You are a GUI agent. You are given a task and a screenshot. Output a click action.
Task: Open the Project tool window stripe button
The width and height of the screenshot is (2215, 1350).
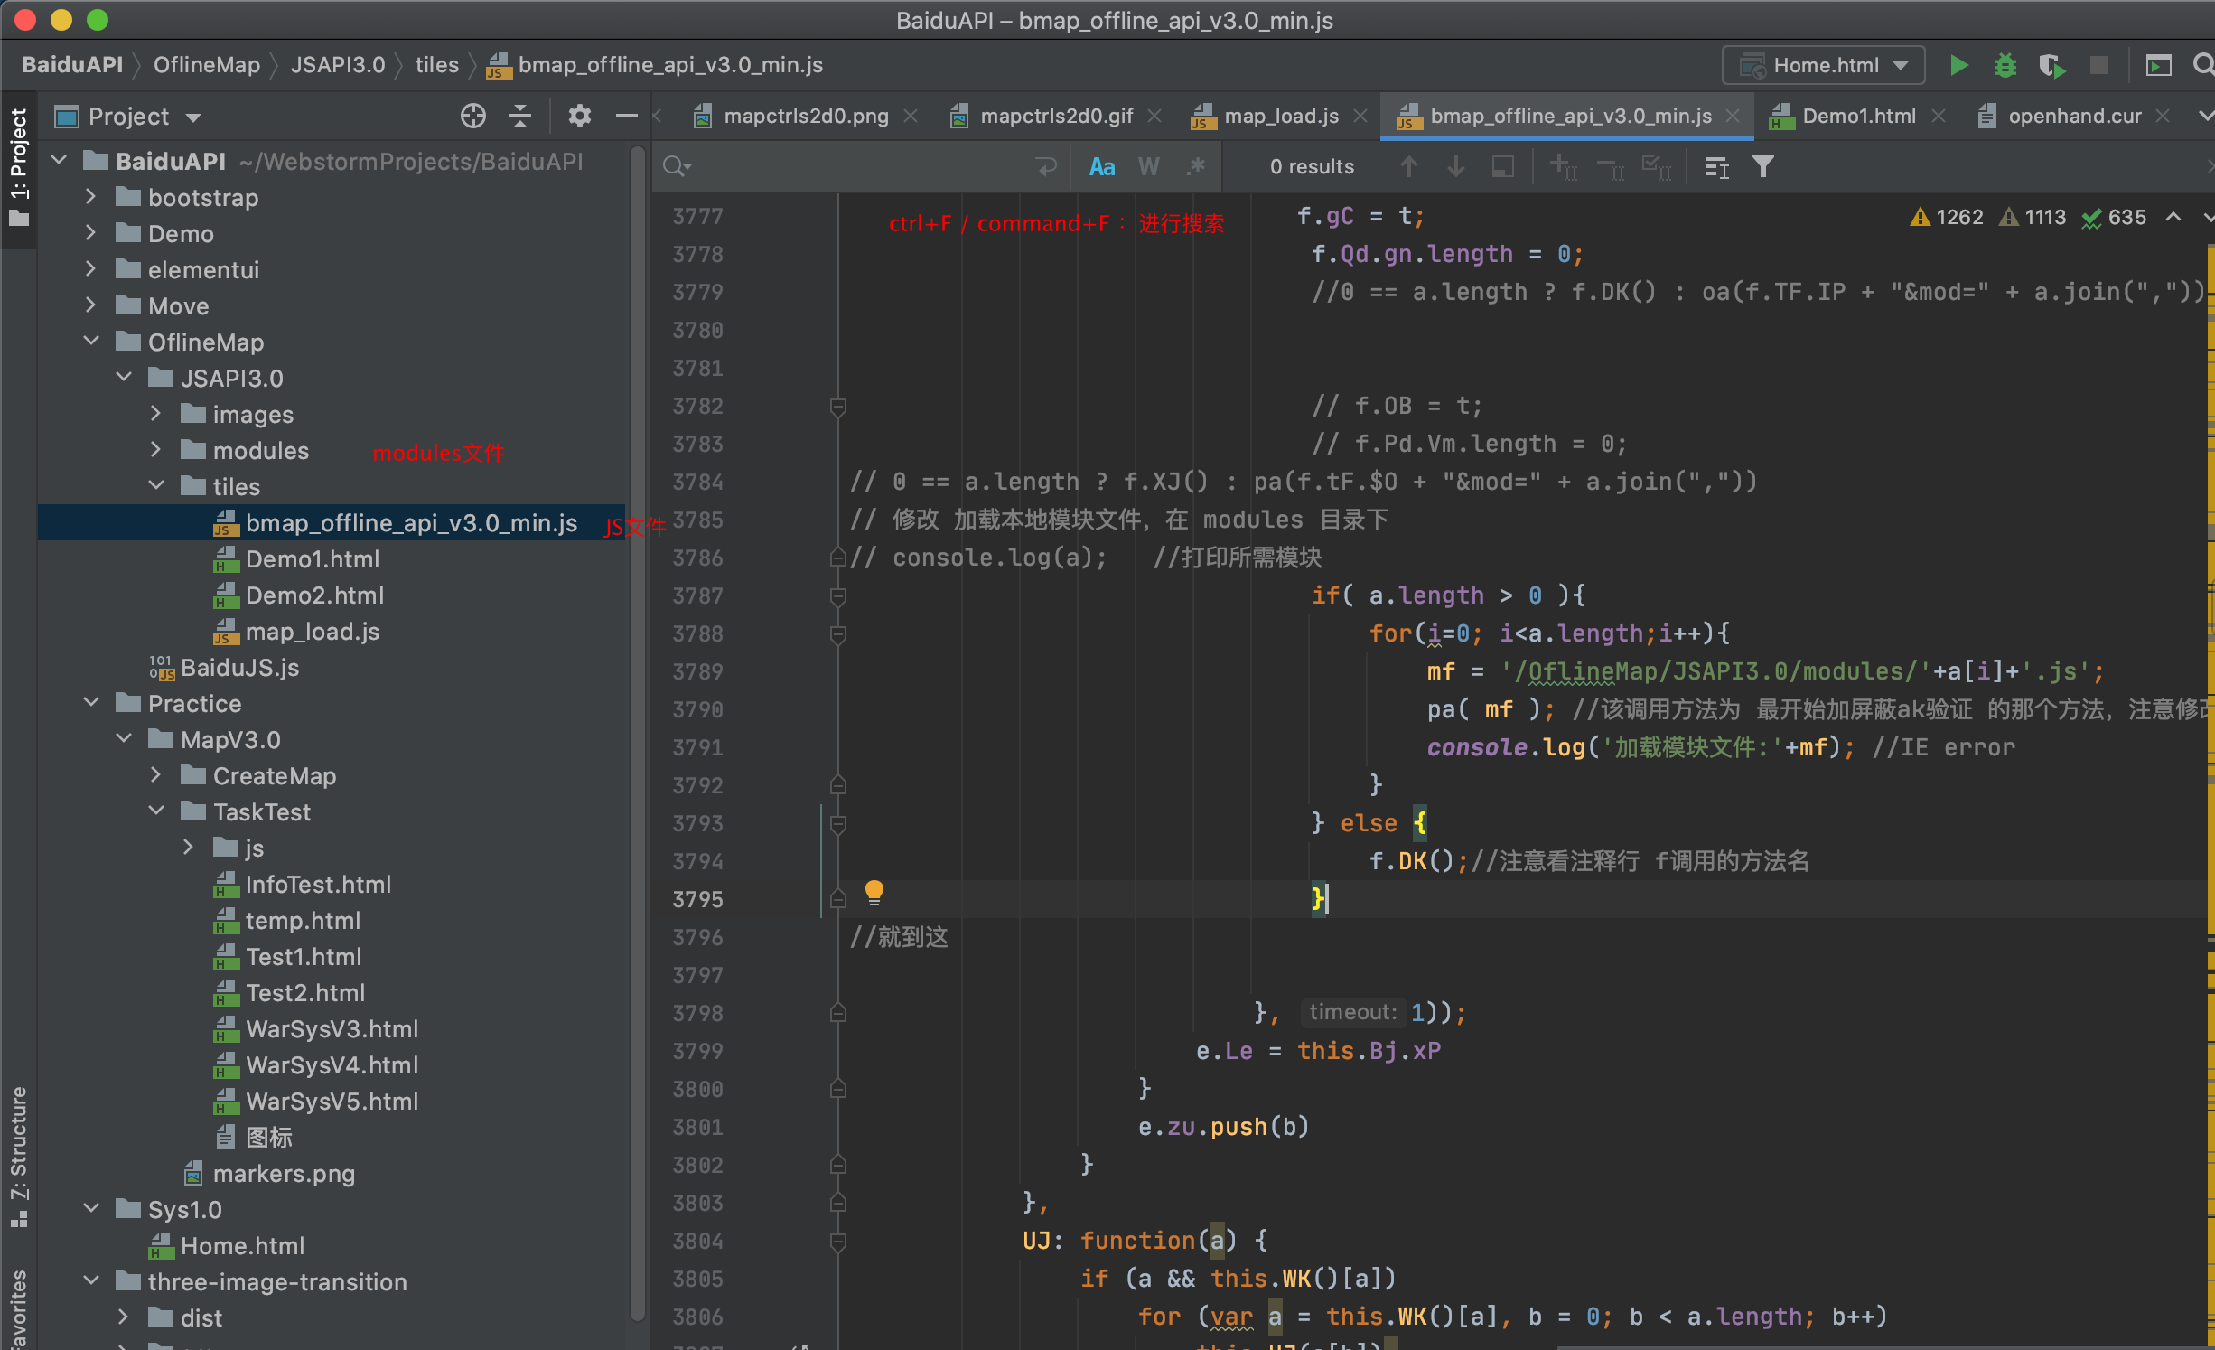click(18, 167)
